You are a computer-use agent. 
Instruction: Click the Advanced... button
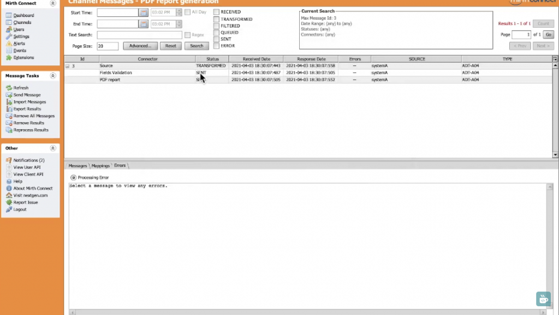140,46
